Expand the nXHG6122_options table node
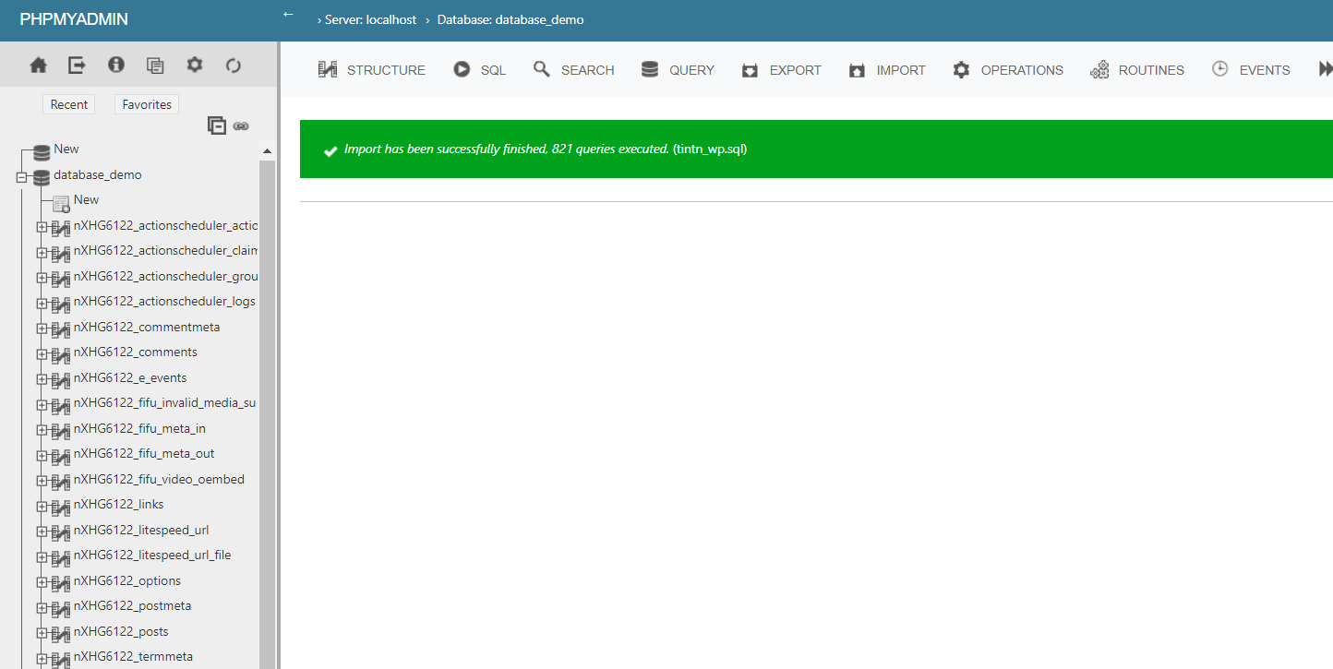 42,583
